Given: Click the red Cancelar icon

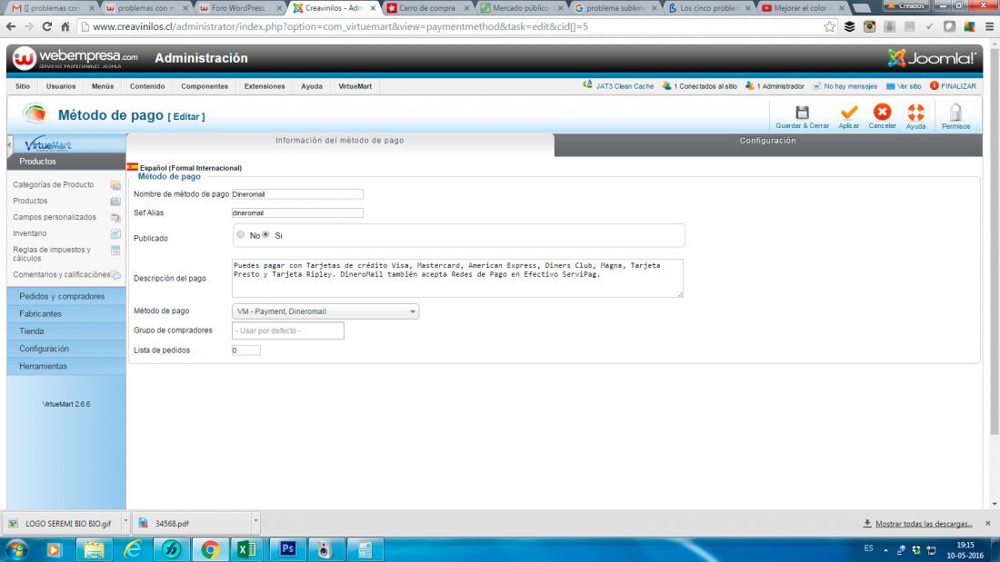Looking at the screenshot, I should (x=882, y=113).
